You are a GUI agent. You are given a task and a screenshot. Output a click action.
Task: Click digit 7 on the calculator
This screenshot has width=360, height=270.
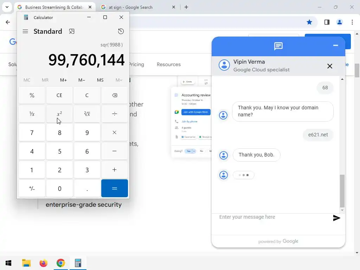[32, 133]
